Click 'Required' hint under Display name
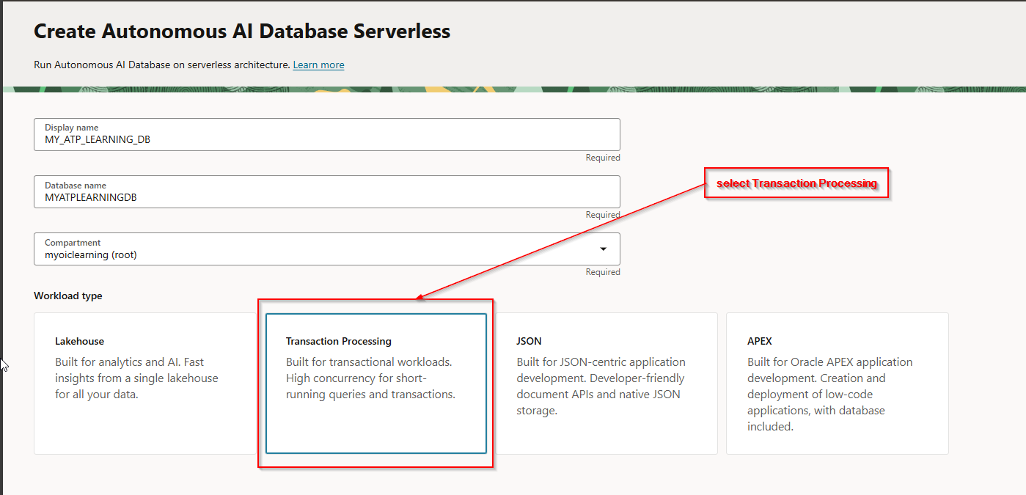1026x495 pixels. (x=602, y=158)
